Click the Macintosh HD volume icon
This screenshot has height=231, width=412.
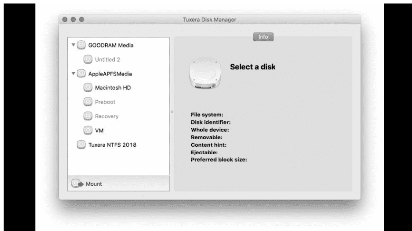(87, 88)
